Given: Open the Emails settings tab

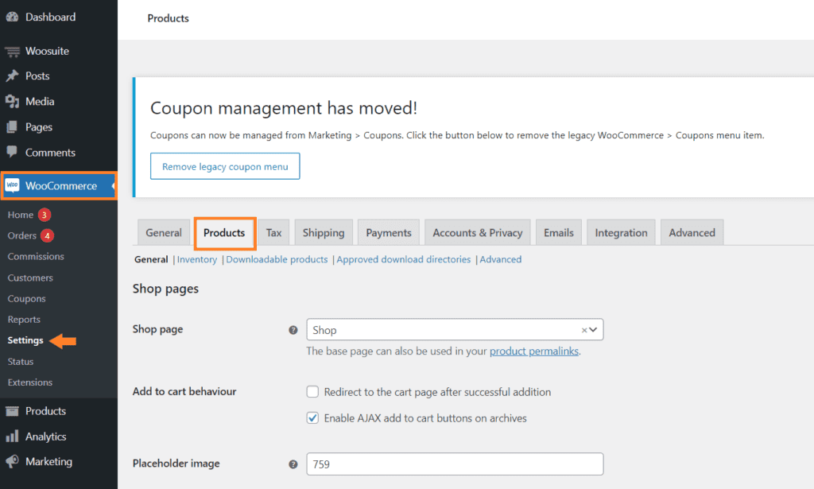Looking at the screenshot, I should 559,232.
